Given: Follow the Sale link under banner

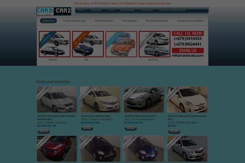Looking at the screenshot, I should (x=86, y=59).
